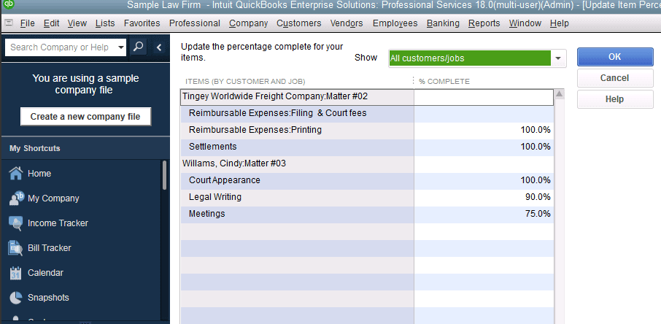Screen dimensions: 661x324
Task: Open the Window menu
Action: (x=525, y=23)
